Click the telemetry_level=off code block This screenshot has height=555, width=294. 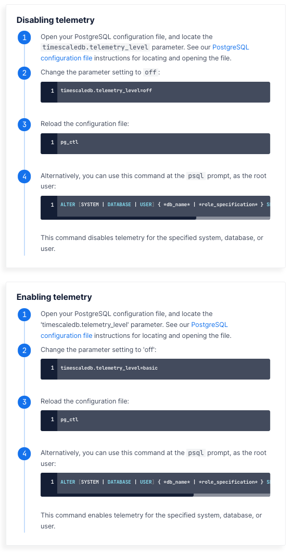click(x=155, y=92)
